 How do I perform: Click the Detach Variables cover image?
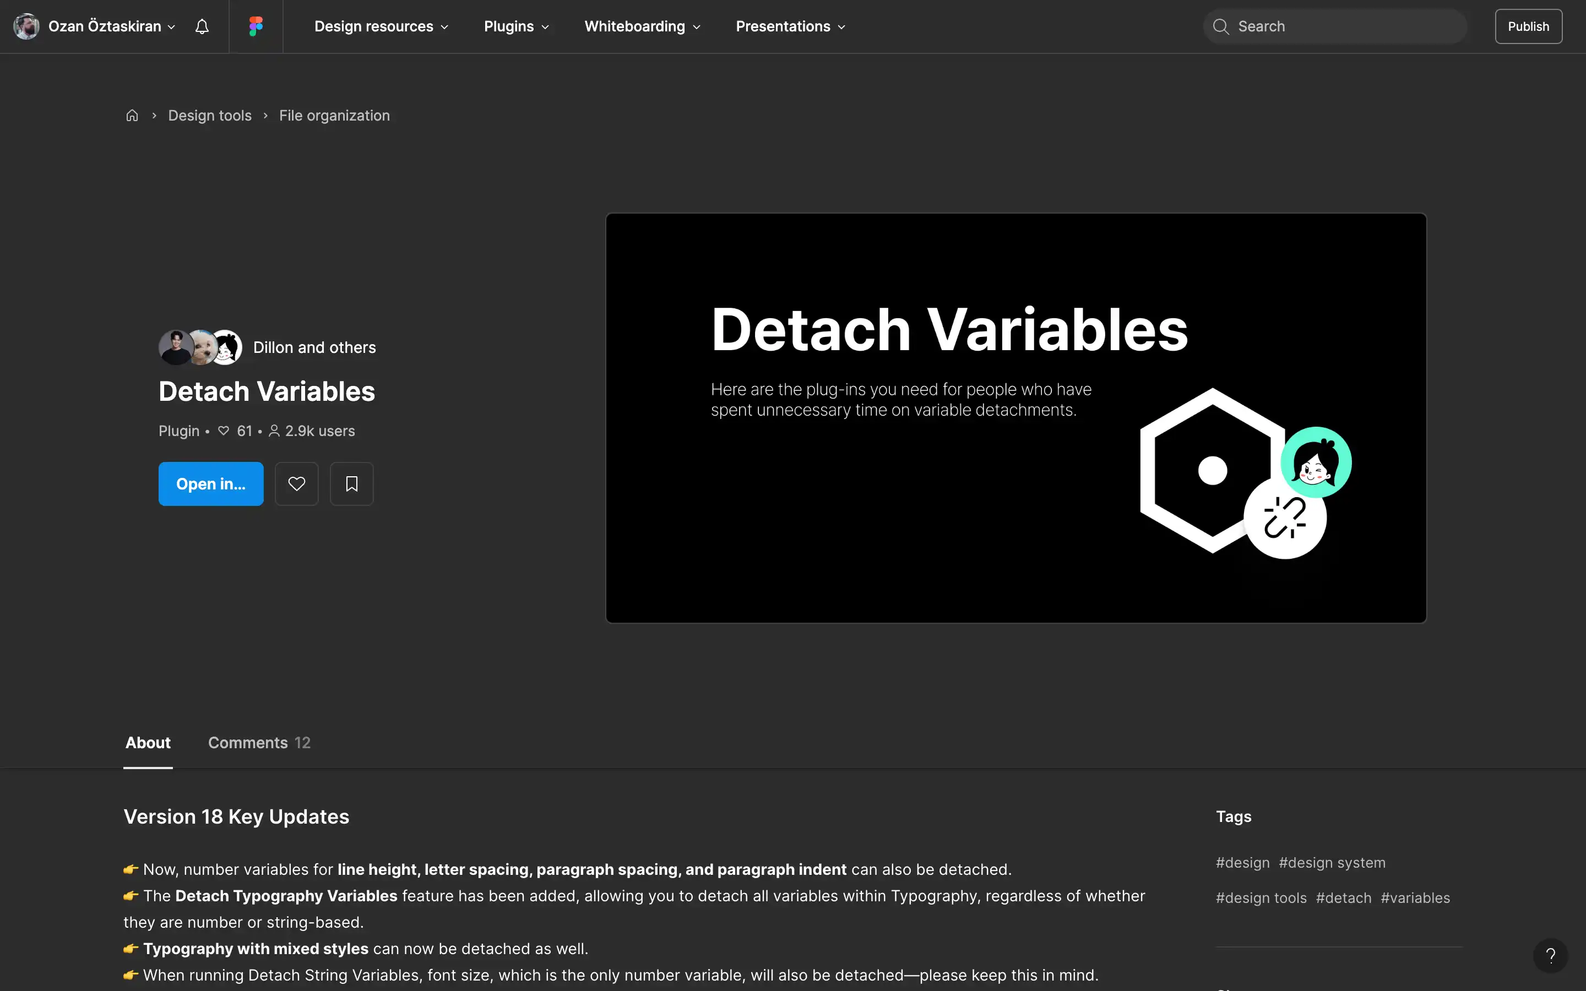[1016, 417]
